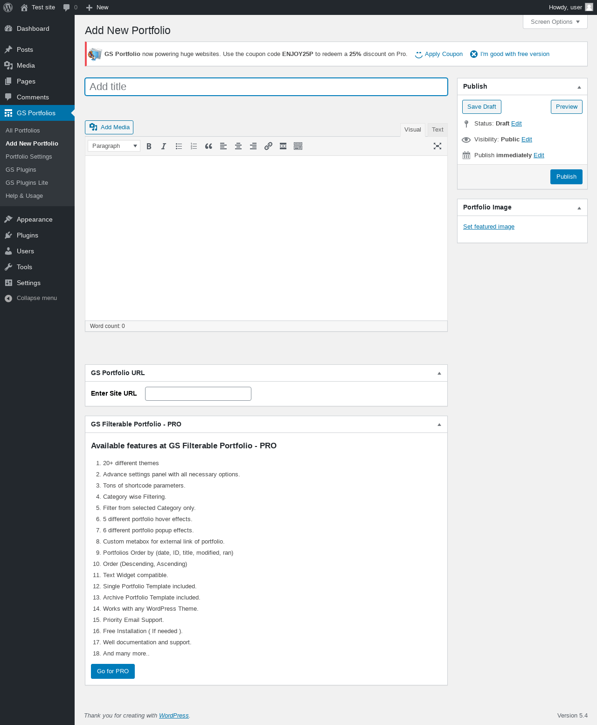Click Set featured image link
This screenshot has height=725, width=597.
coord(489,227)
